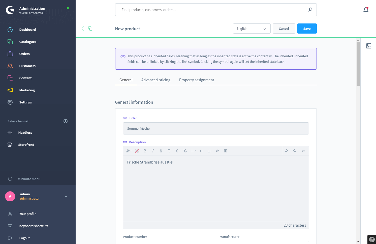
Task: Open the notifications bell
Action: (x=366, y=10)
